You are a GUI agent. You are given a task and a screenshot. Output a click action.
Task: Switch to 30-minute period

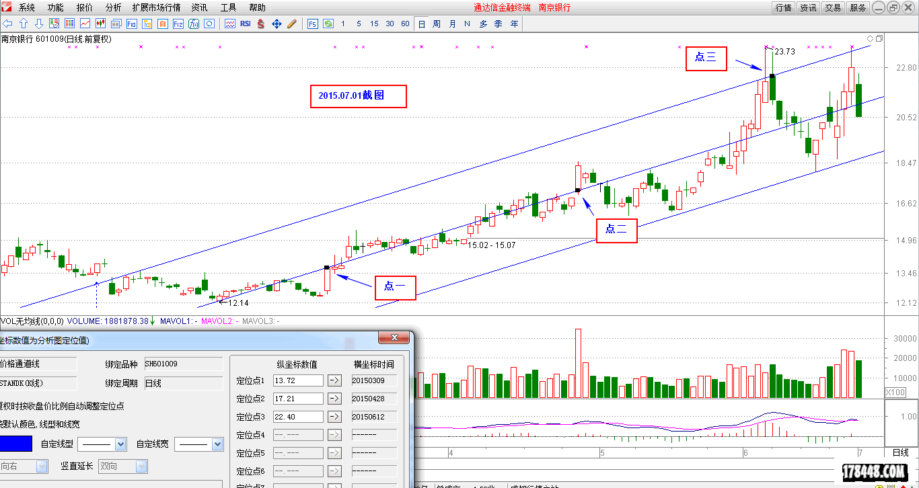coord(390,24)
